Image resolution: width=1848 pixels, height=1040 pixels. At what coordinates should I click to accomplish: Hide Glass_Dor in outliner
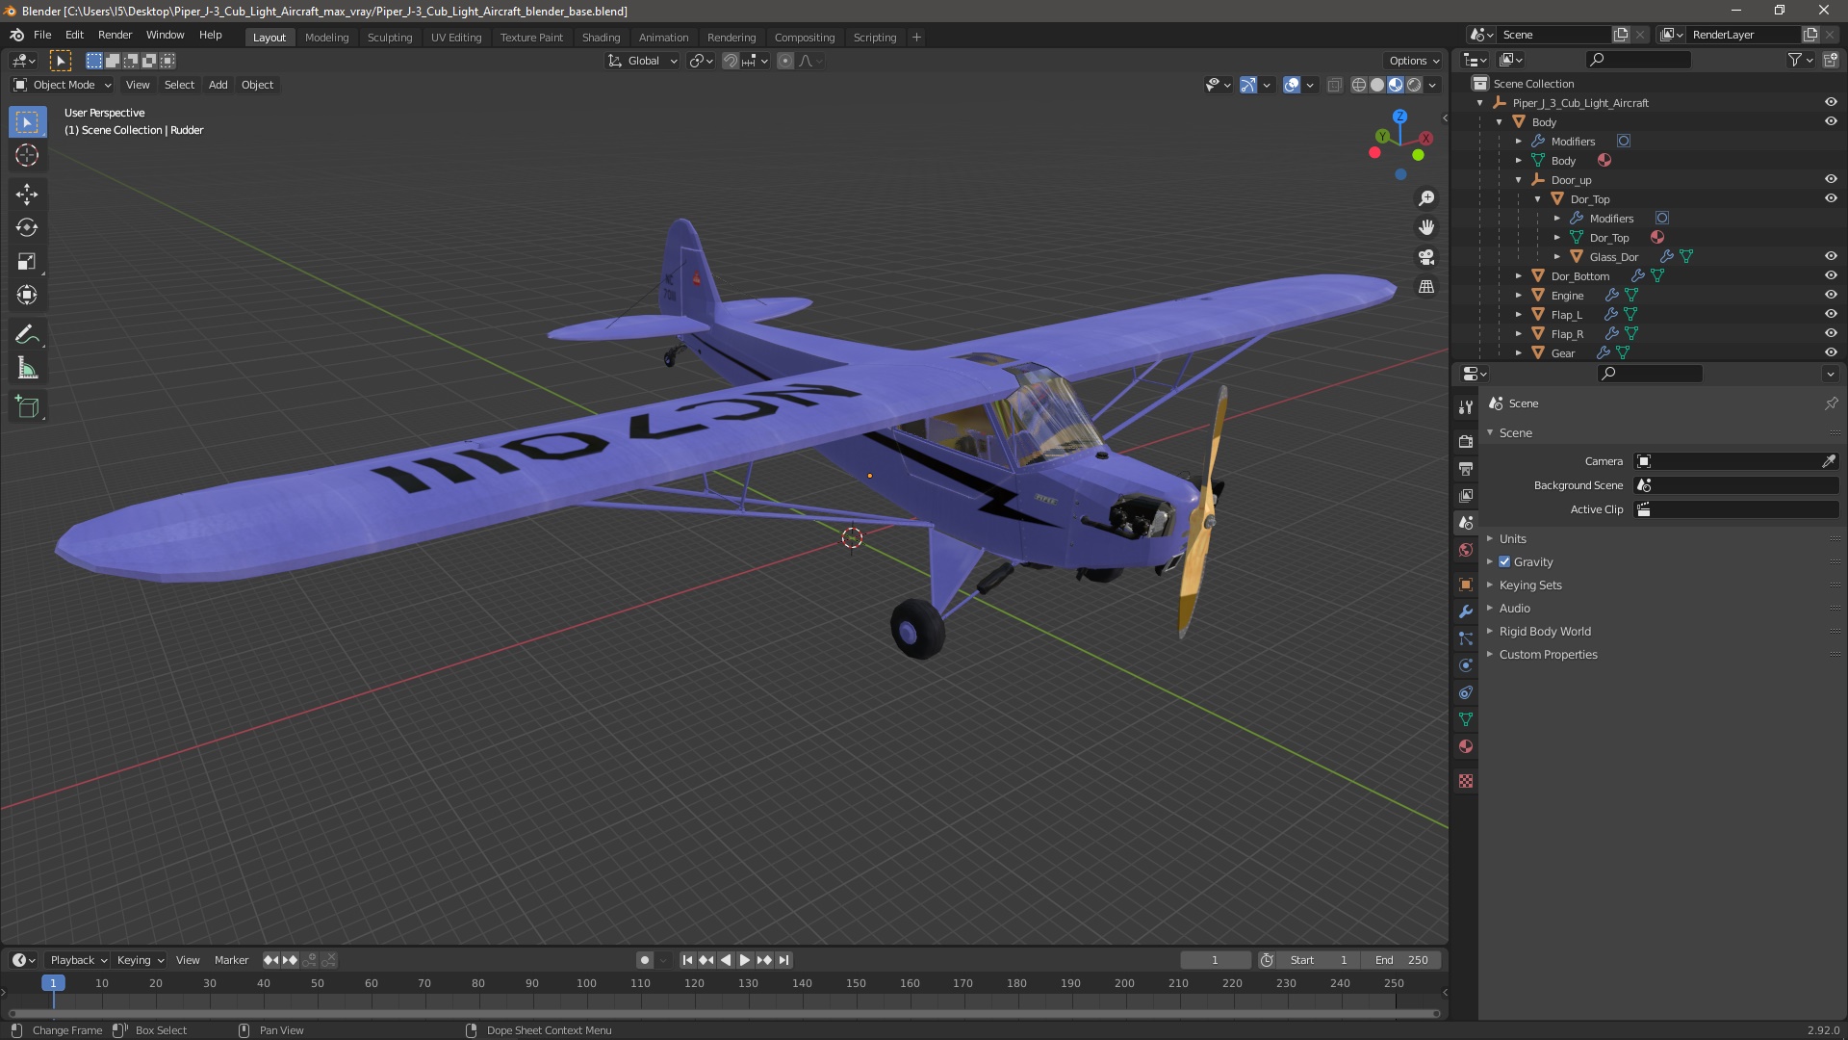(x=1831, y=256)
